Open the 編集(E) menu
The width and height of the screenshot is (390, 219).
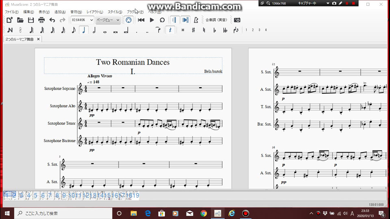click(28, 12)
